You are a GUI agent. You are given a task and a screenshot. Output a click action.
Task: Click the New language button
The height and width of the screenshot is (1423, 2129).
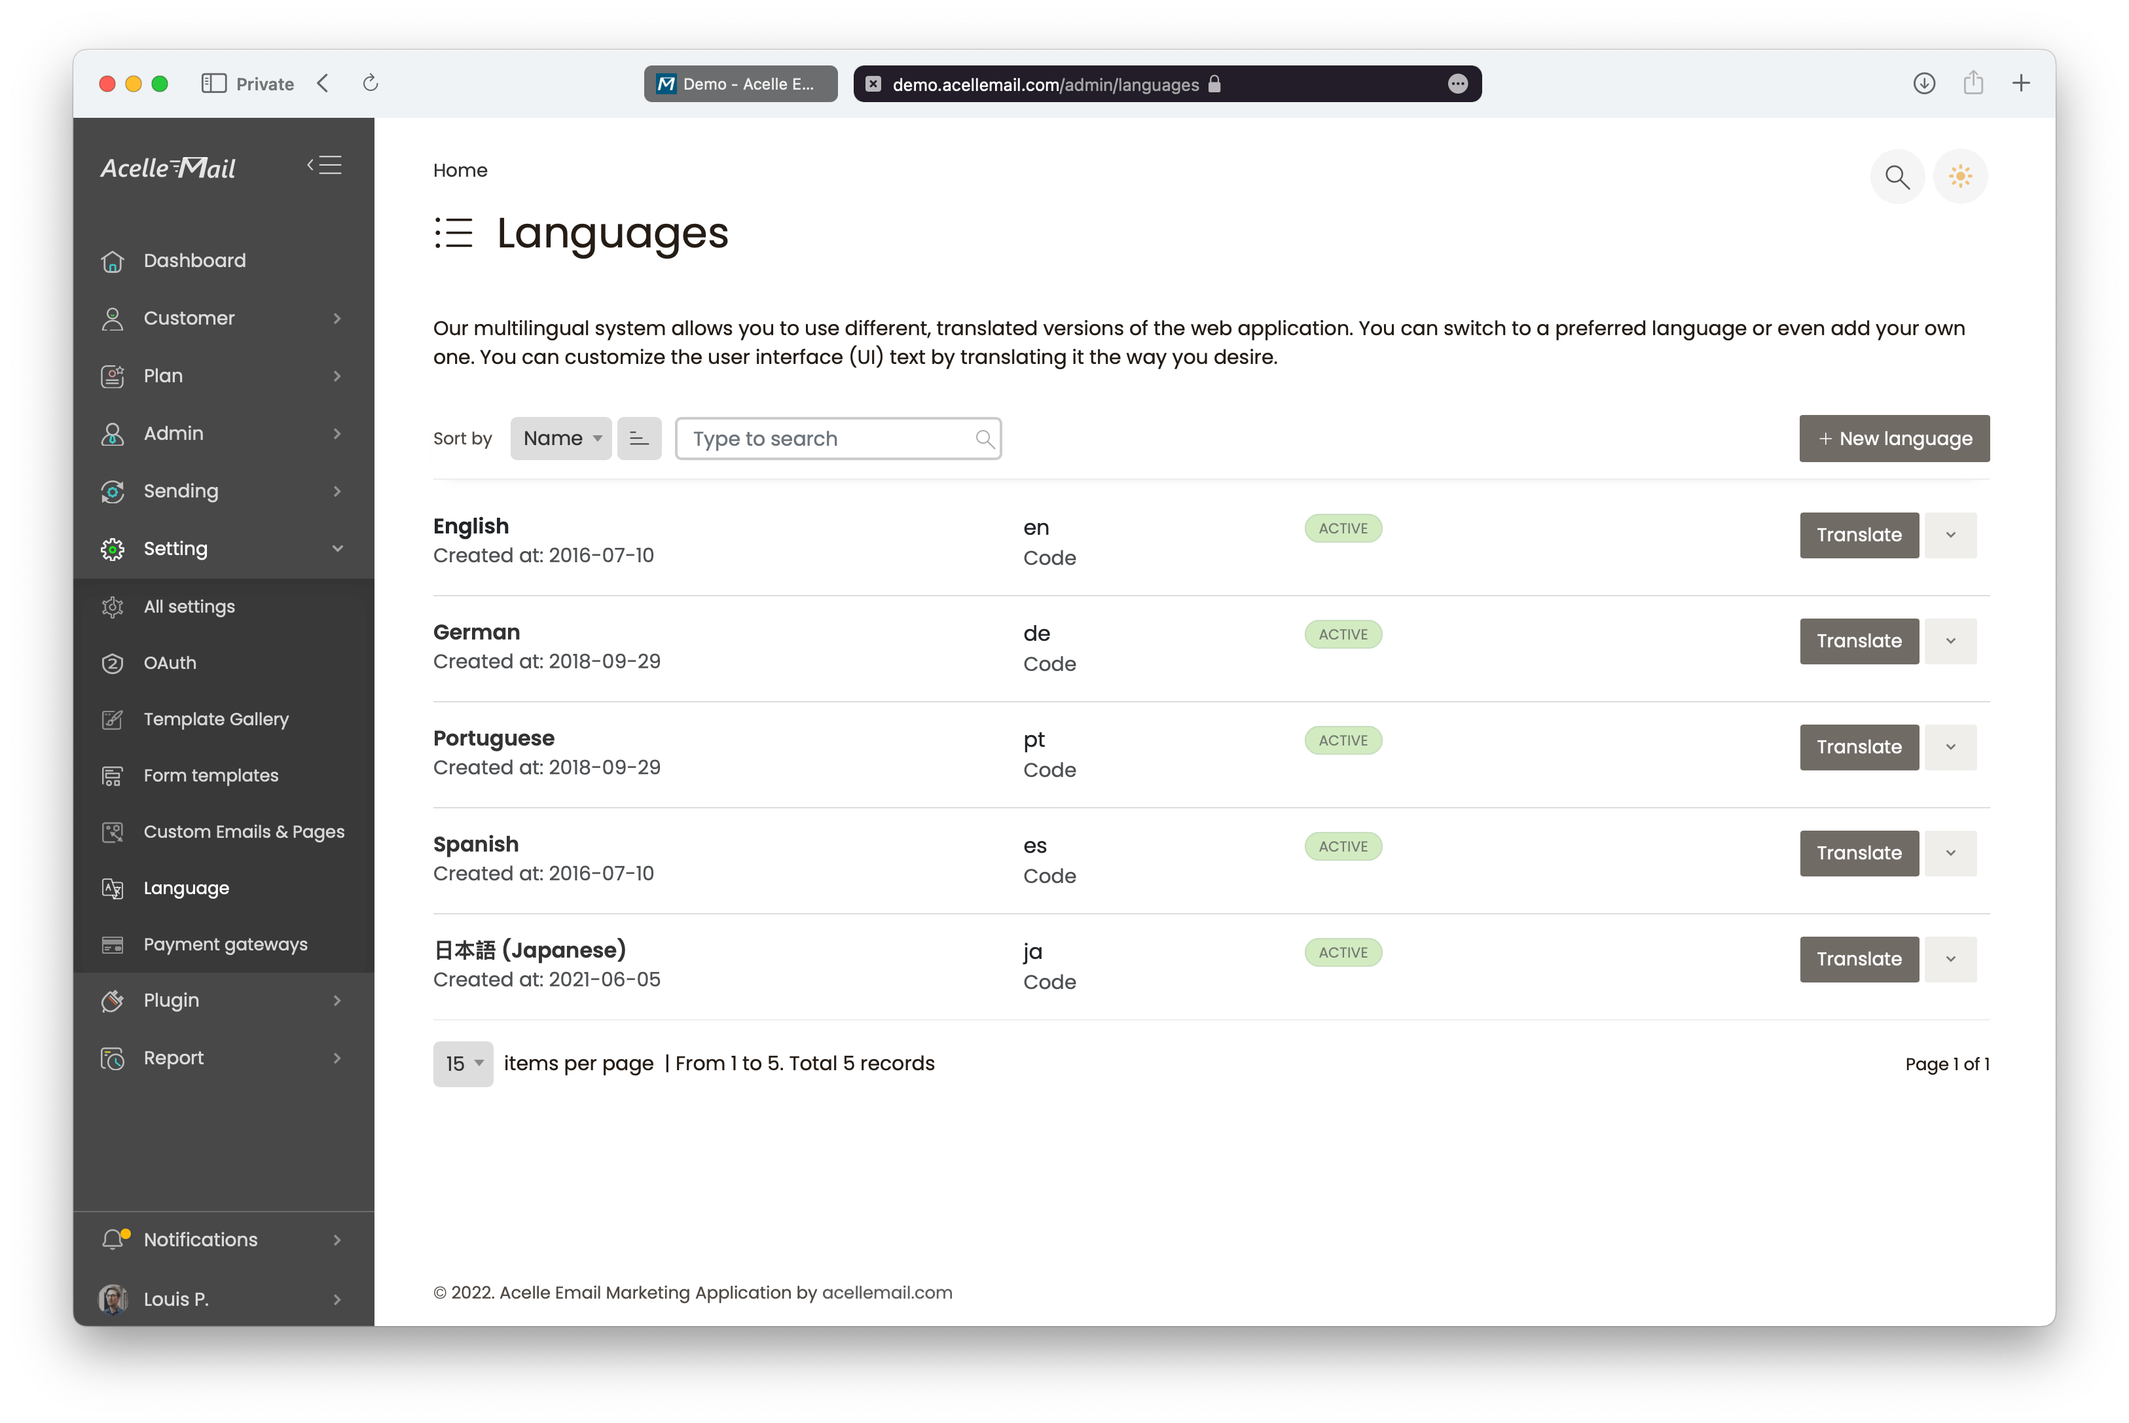[1894, 439]
